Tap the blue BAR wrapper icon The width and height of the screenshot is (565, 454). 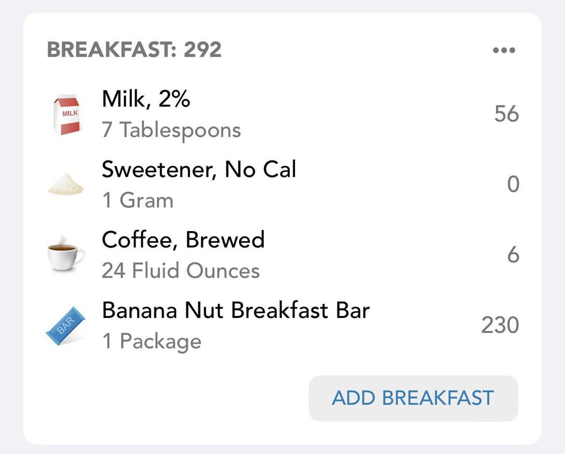pos(65,325)
